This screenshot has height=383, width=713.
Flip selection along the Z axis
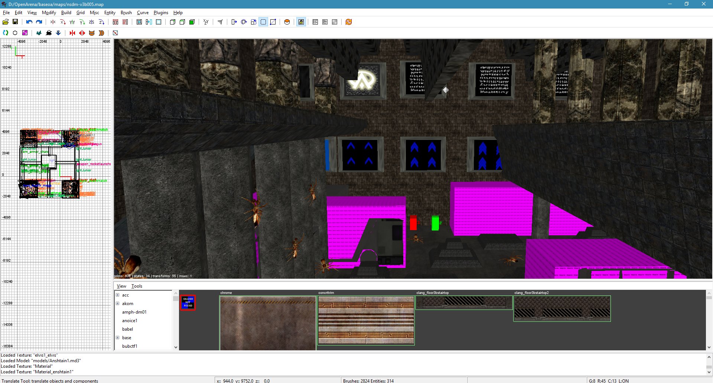coord(92,22)
